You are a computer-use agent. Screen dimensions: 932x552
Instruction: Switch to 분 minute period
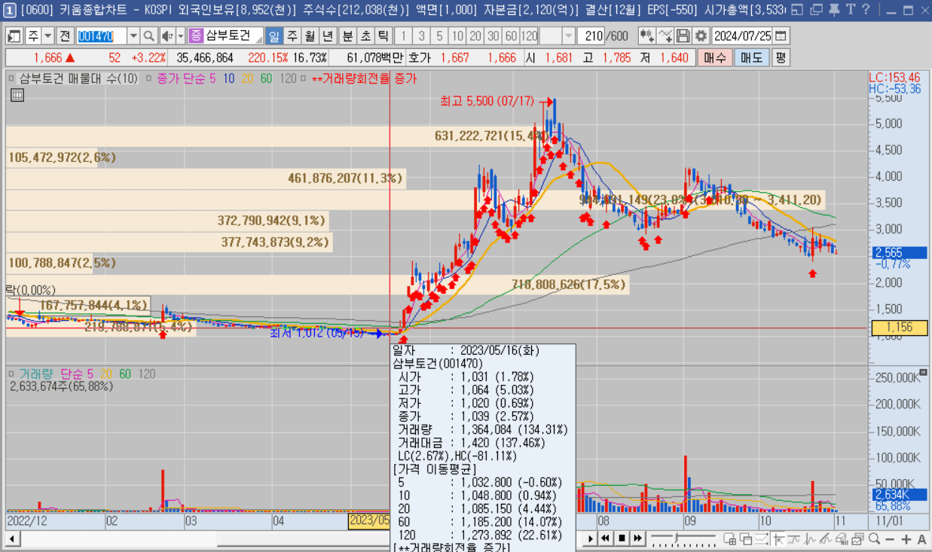346,36
